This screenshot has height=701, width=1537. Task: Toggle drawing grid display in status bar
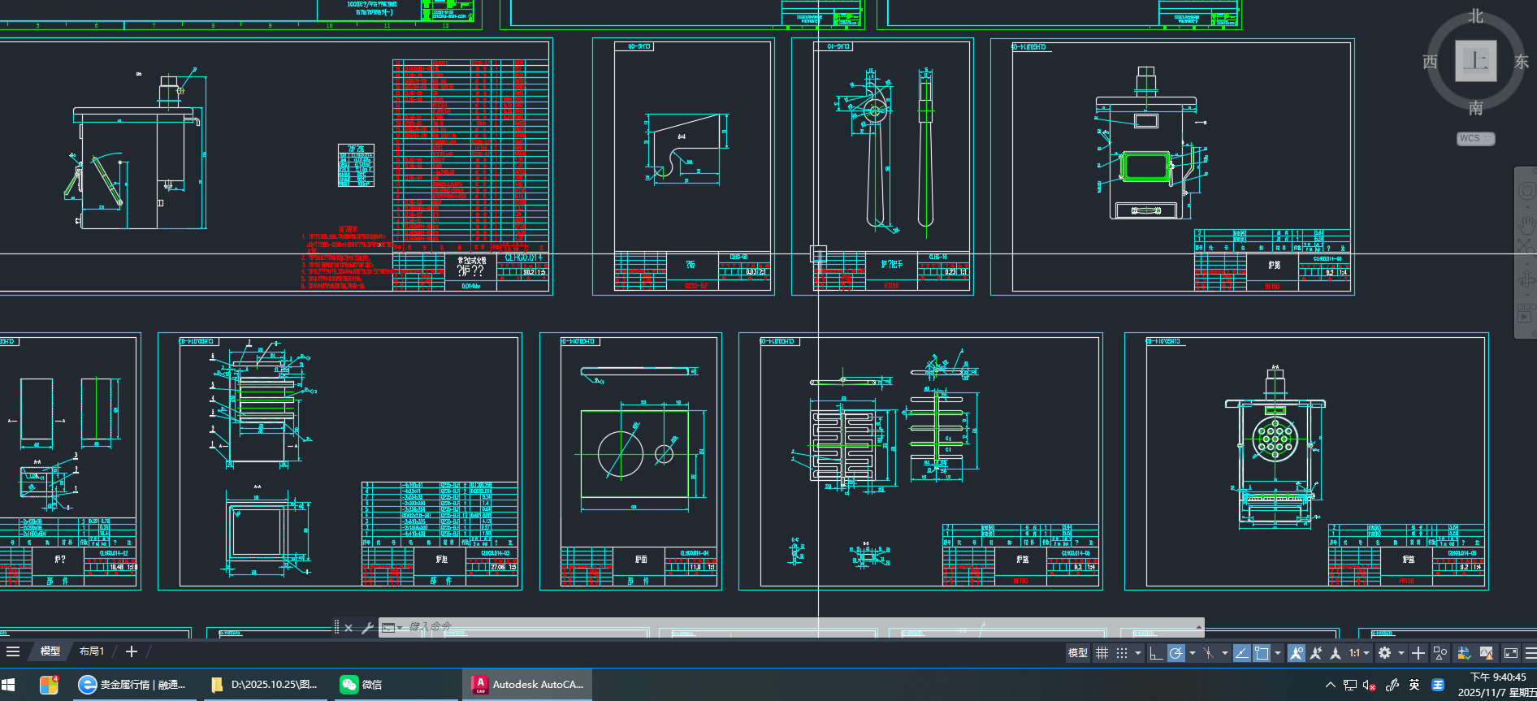click(x=1102, y=653)
